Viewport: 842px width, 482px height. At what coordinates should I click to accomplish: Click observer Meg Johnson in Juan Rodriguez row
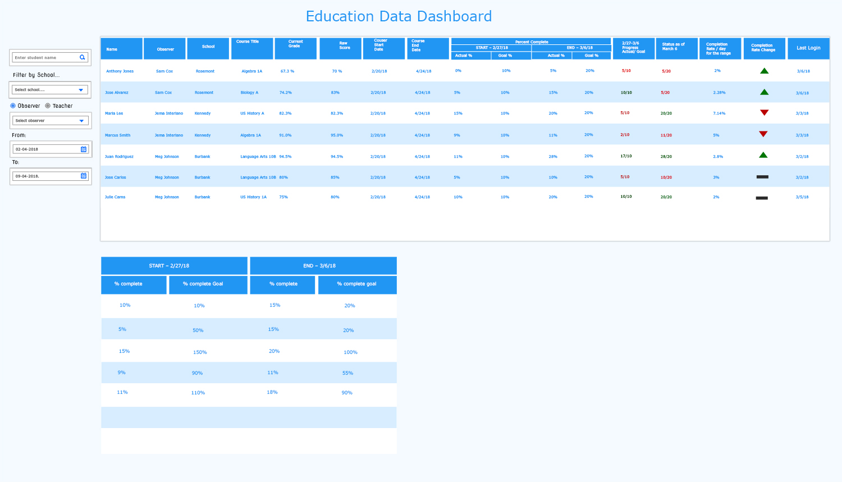167,157
